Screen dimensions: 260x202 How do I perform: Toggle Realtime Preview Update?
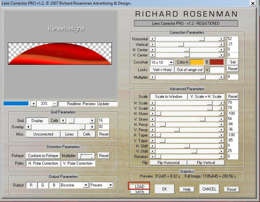pos(88,104)
